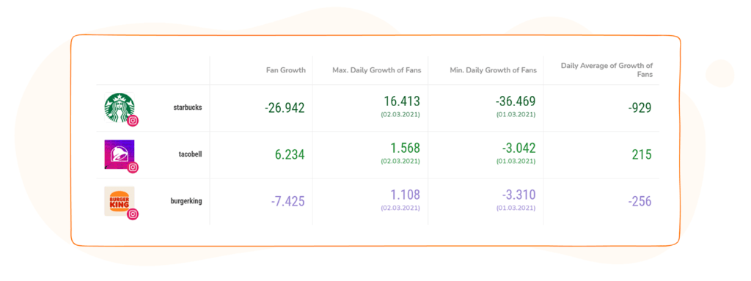Click Burger King fan growth value -7.425
This screenshot has width=751, height=281.
click(x=287, y=202)
